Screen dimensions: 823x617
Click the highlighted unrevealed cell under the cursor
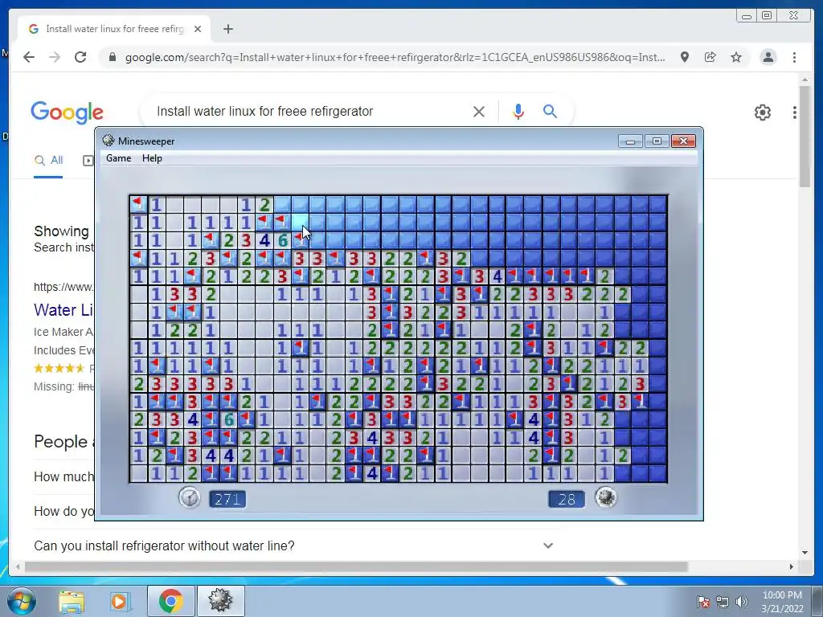pos(301,222)
